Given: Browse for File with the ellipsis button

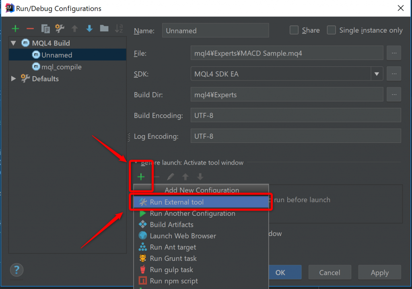Looking at the screenshot, I should 394,53.
